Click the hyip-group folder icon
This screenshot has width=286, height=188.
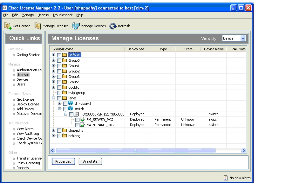(65, 93)
